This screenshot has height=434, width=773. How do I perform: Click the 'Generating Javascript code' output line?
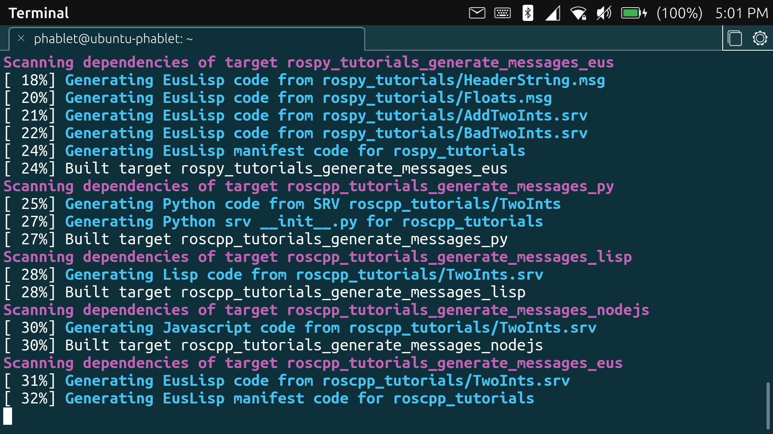coord(300,328)
